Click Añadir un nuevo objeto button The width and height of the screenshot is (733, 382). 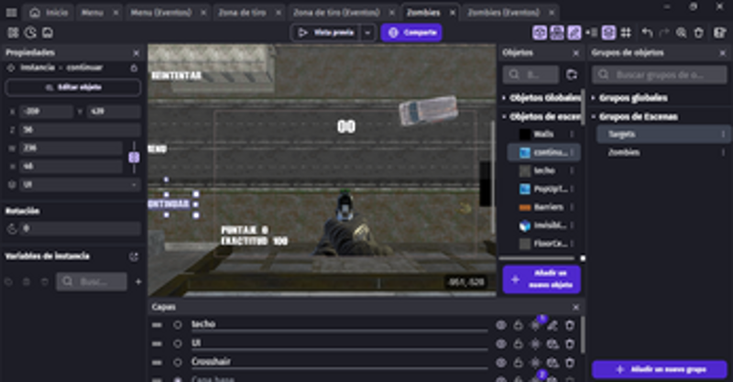coord(542,279)
